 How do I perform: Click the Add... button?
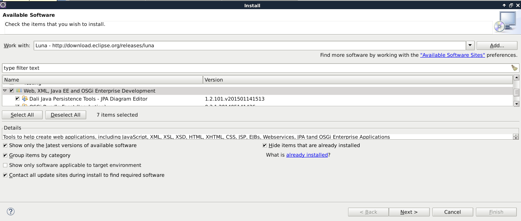[497, 45]
